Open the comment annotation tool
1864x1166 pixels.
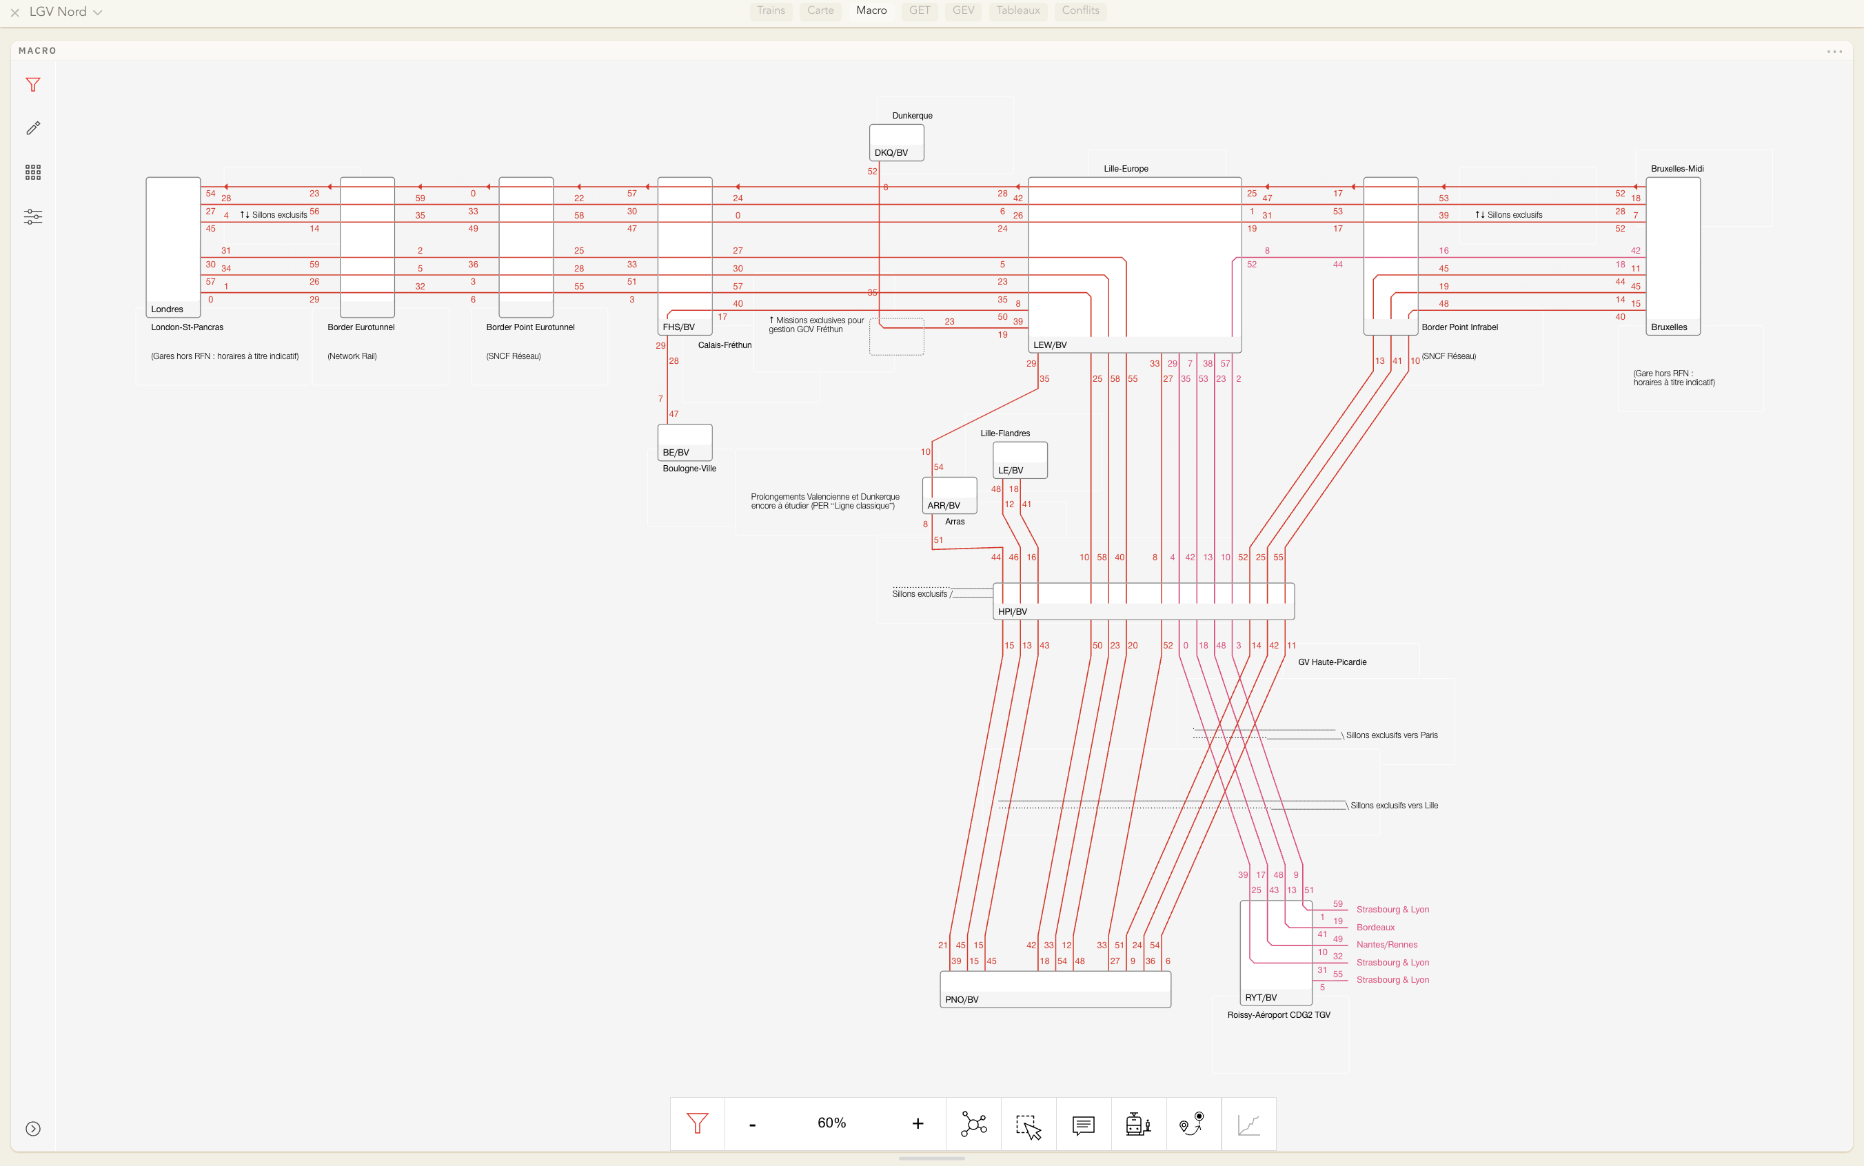point(1084,1123)
